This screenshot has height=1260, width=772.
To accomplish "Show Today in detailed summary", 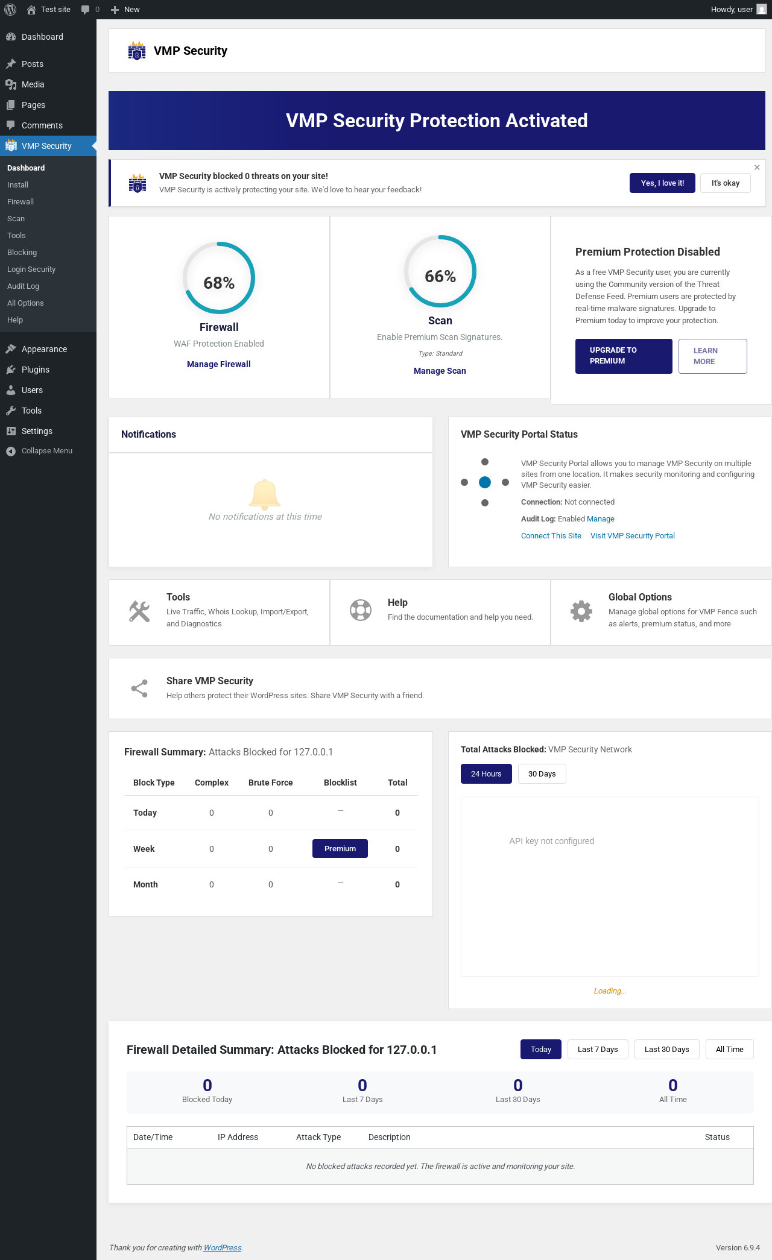I will click(x=541, y=1050).
